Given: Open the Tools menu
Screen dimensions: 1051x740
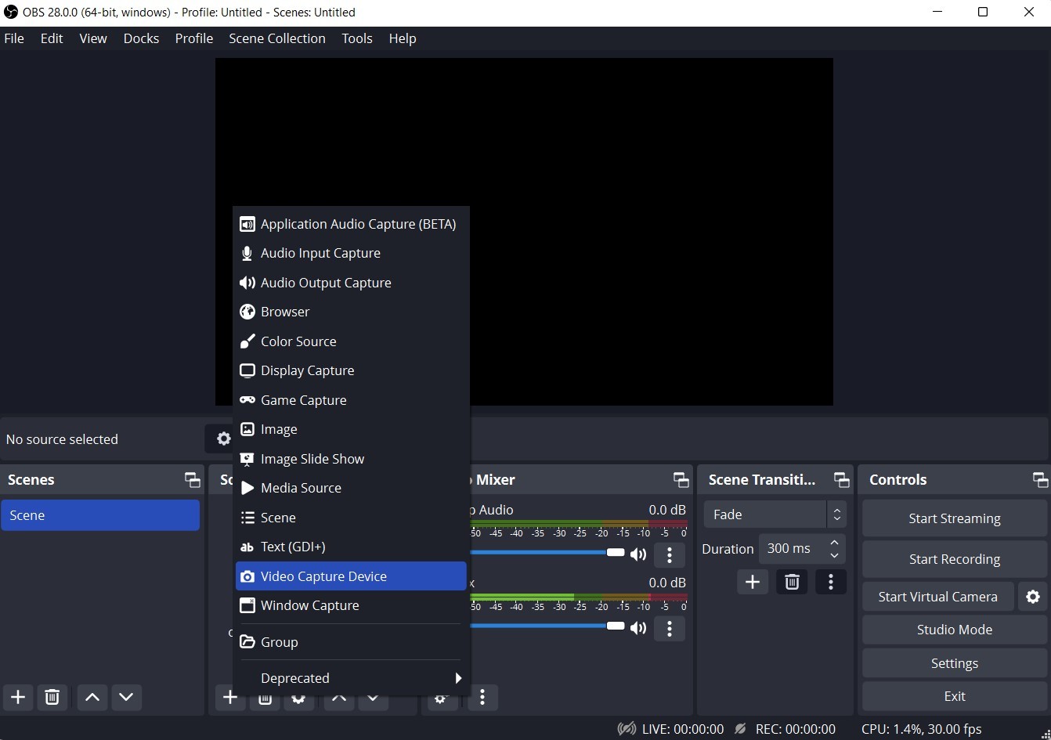Looking at the screenshot, I should pyautogui.click(x=357, y=38).
